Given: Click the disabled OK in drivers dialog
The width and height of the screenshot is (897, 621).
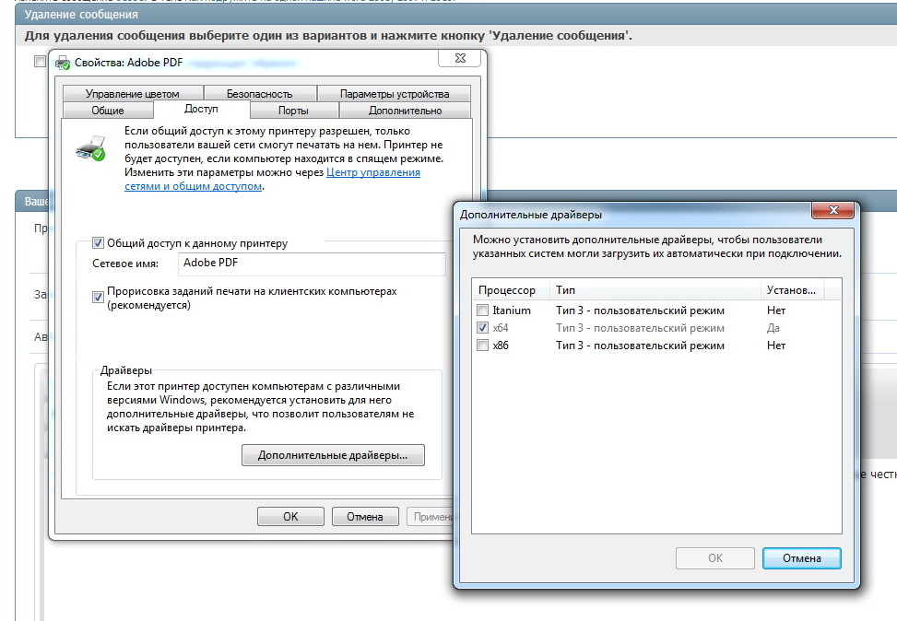Looking at the screenshot, I should tap(715, 558).
